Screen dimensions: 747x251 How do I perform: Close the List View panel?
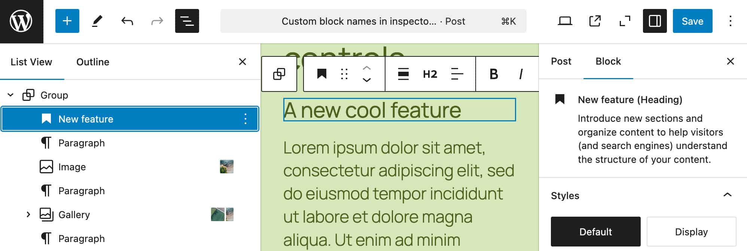click(x=243, y=62)
